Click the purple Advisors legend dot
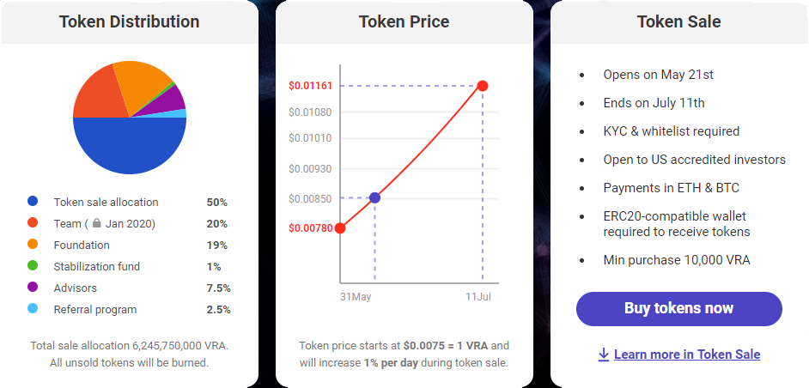This screenshot has height=388, width=809. point(33,288)
